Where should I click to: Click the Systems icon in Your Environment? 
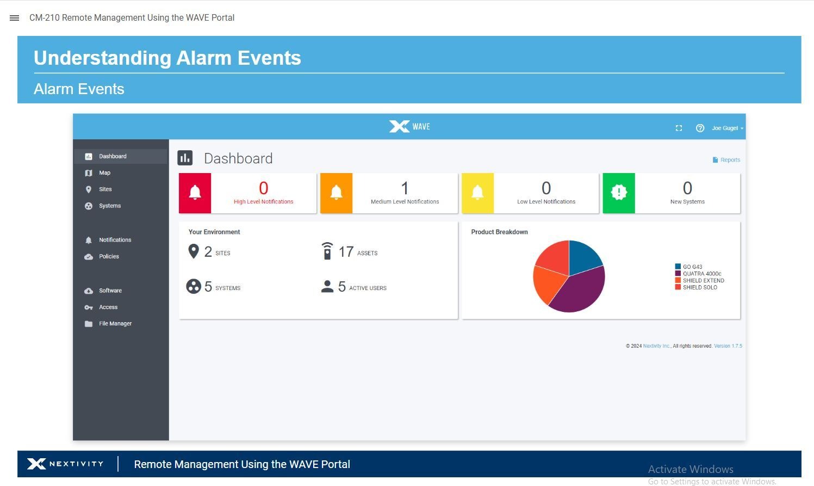pyautogui.click(x=194, y=286)
